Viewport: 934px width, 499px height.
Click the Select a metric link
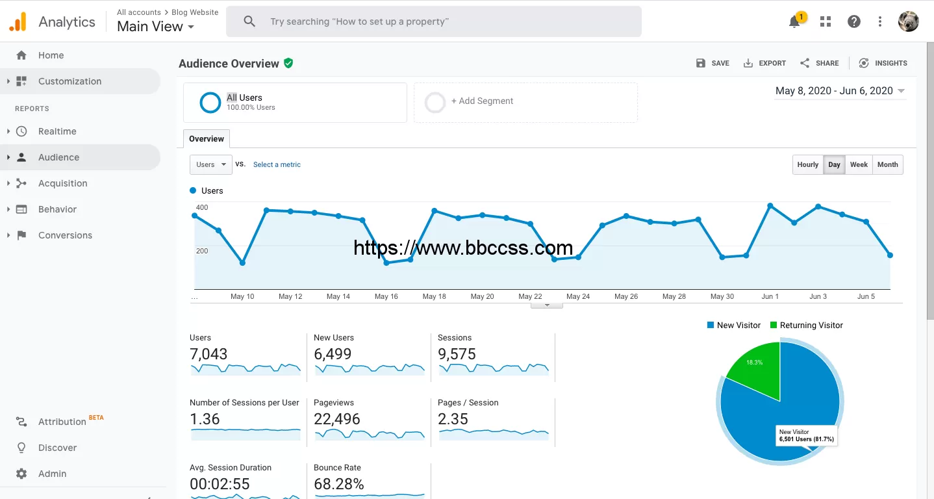[x=277, y=164]
